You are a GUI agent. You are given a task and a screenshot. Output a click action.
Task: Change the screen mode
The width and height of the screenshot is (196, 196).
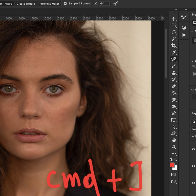click(173, 181)
